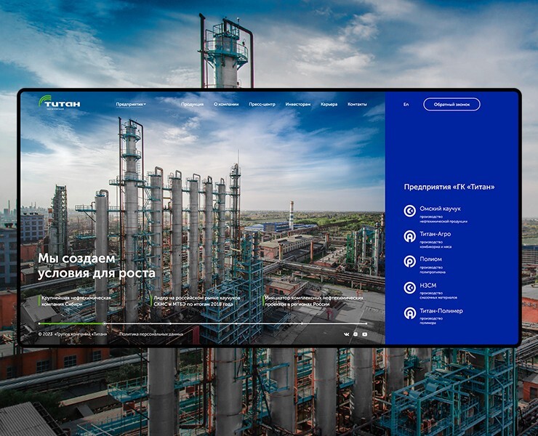Open the Контакты navigation link
Viewport: 538px width, 436px height.
[x=357, y=105]
